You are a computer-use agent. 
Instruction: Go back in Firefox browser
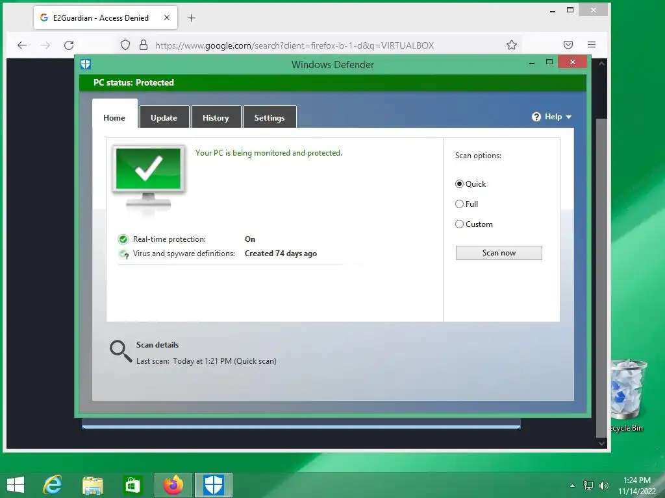point(22,45)
